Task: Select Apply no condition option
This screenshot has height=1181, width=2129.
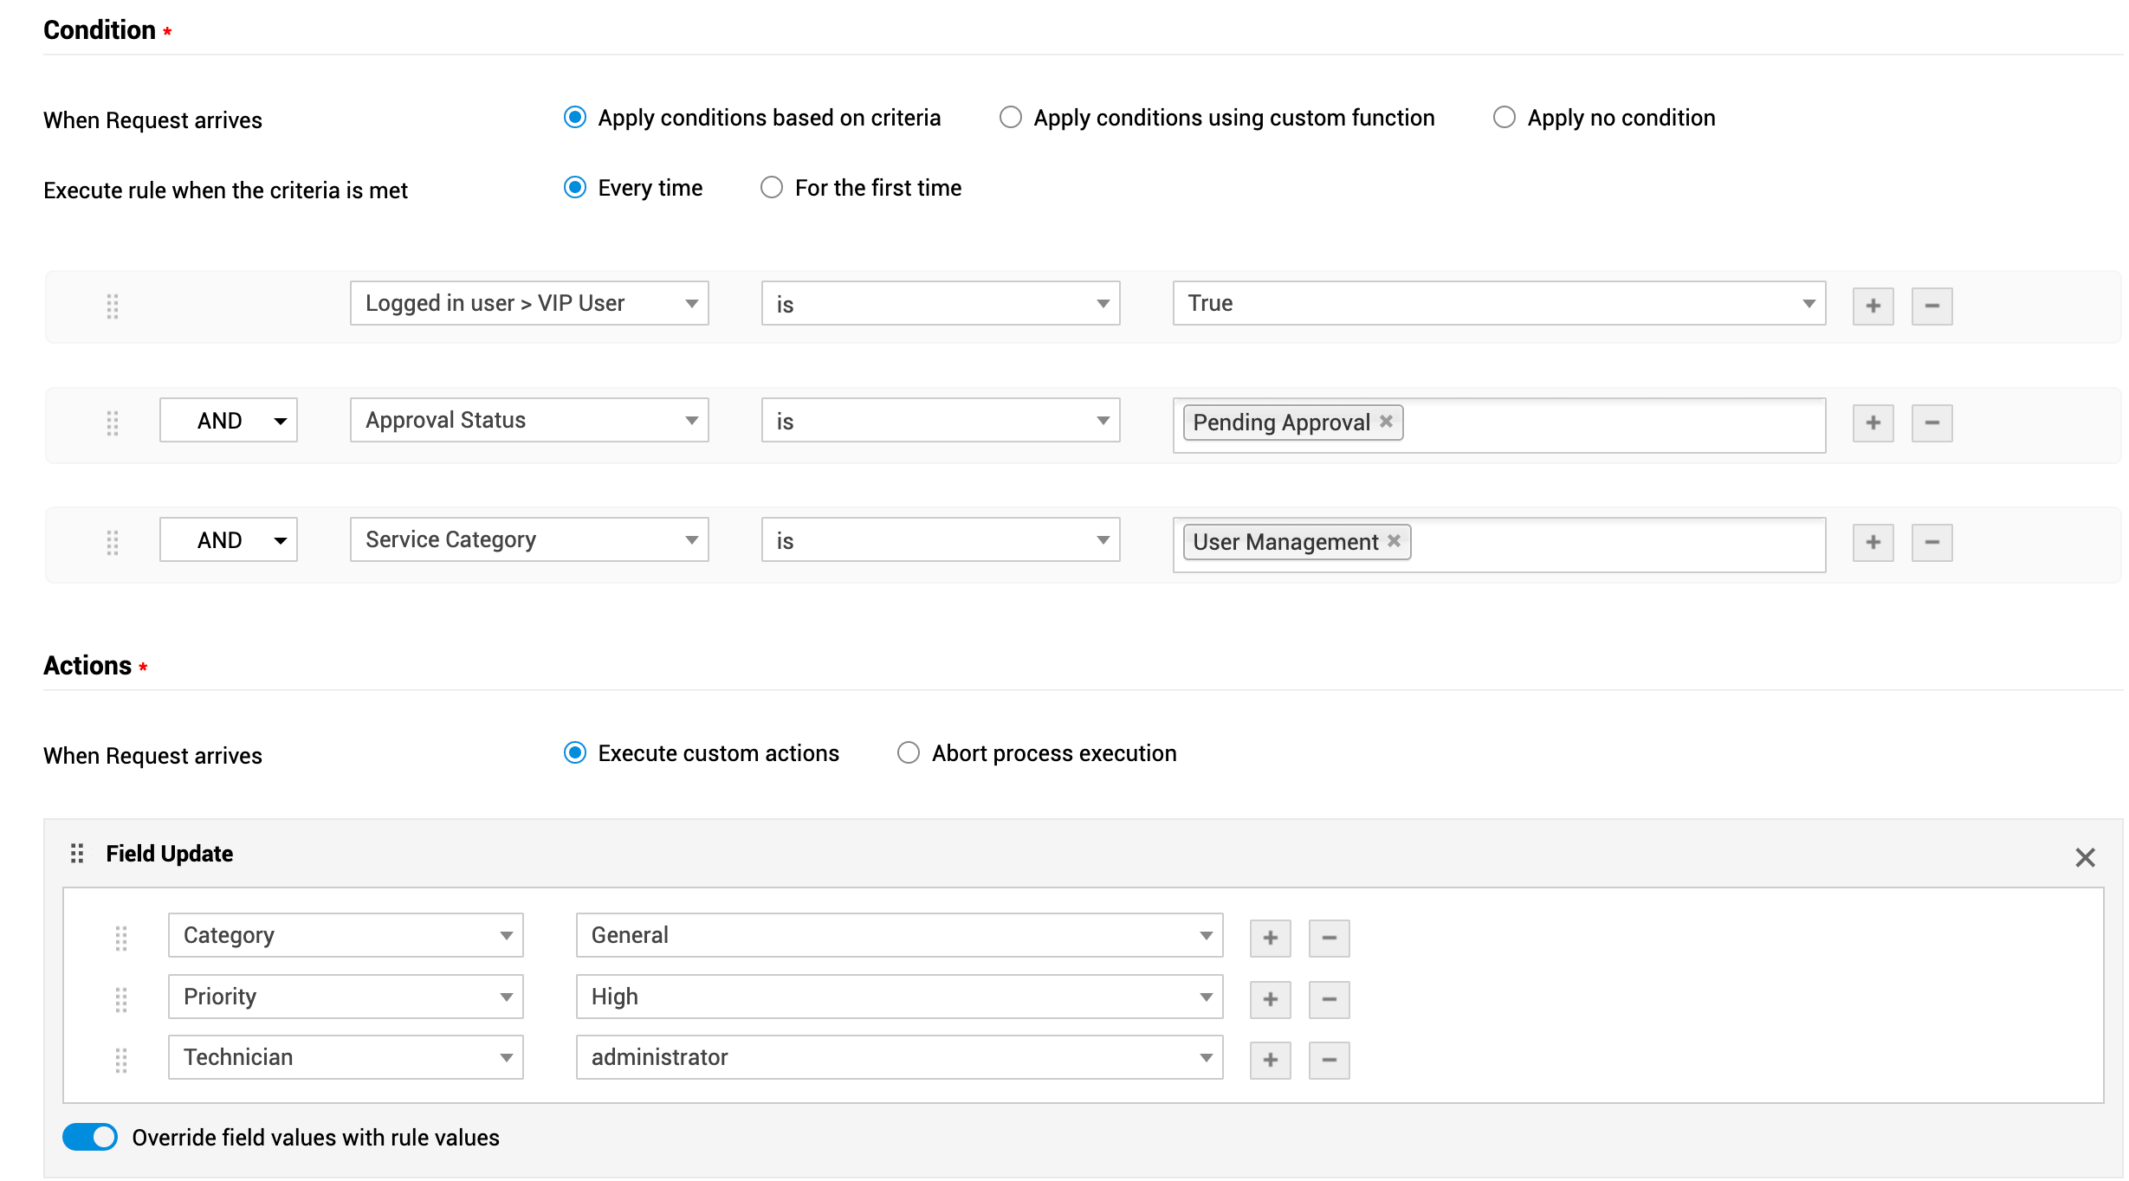Action: 1505,117
